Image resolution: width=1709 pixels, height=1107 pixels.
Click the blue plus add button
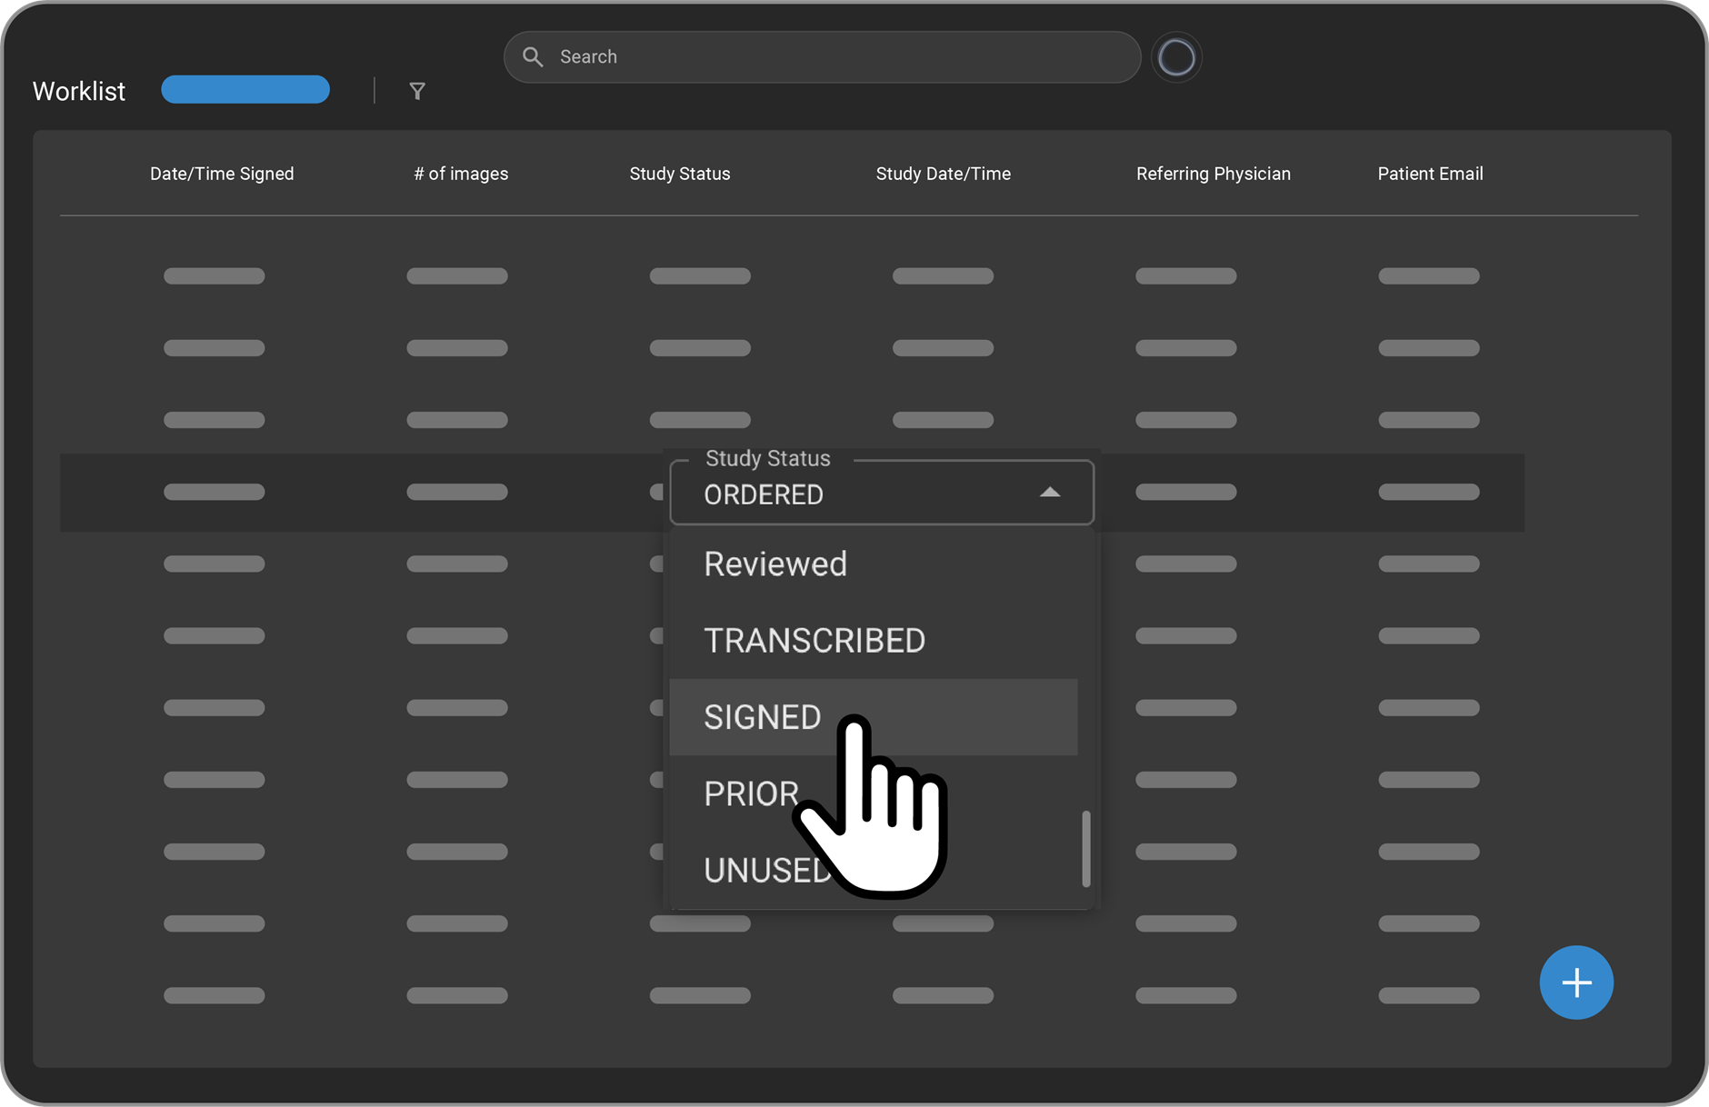pos(1575,982)
